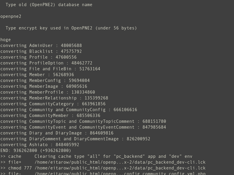Image resolution: width=234 pixels, height=175 pixels.
Task: Click the 'openpne2' database name text
Action: coord(11,16)
